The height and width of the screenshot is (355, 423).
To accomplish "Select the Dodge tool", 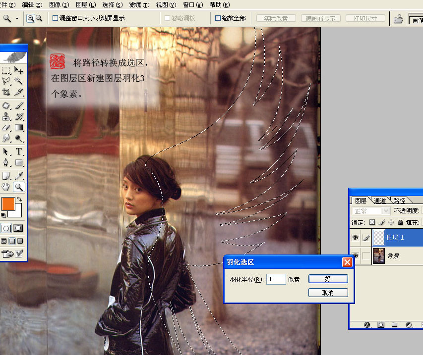I will pos(19,138).
